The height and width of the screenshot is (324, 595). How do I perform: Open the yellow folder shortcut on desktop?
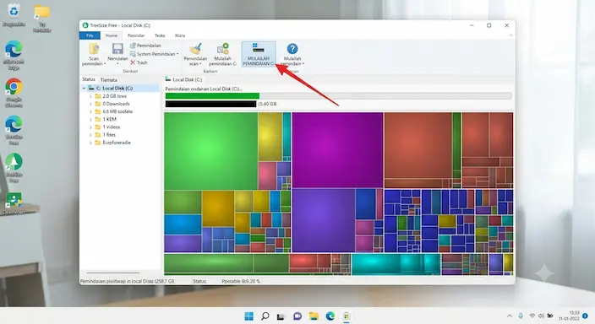(41, 18)
